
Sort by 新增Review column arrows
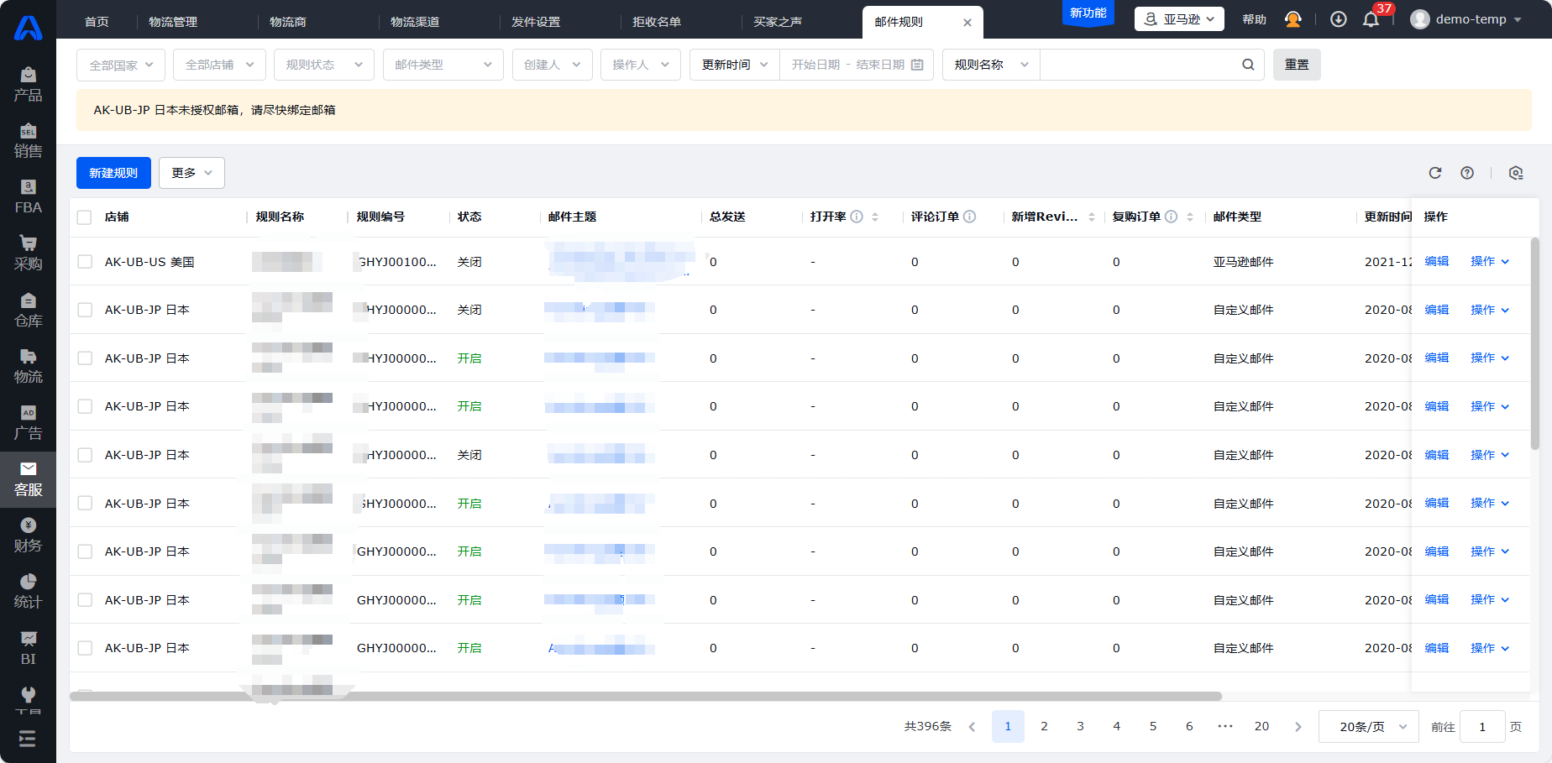[x=1092, y=217]
